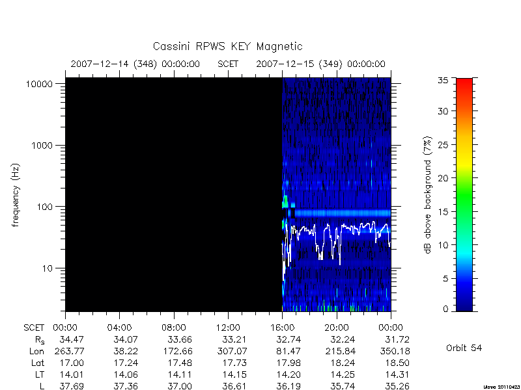The width and height of the screenshot is (521, 390).
Task: Click the 20:00 time axis label
Action: click(337, 328)
